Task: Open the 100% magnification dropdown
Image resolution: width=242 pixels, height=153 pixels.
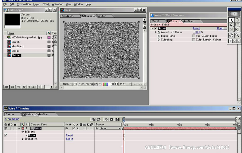Action: coord(67,84)
